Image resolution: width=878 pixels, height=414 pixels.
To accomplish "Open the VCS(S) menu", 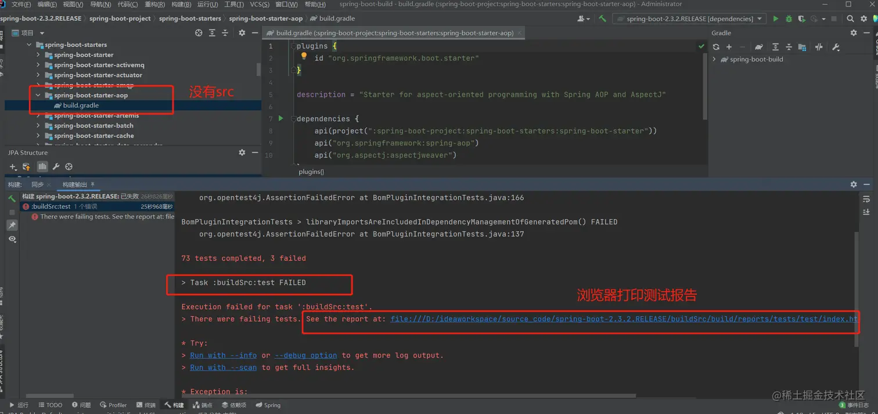I will (260, 4).
